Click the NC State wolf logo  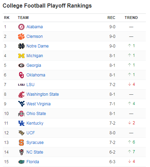(x=21, y=152)
